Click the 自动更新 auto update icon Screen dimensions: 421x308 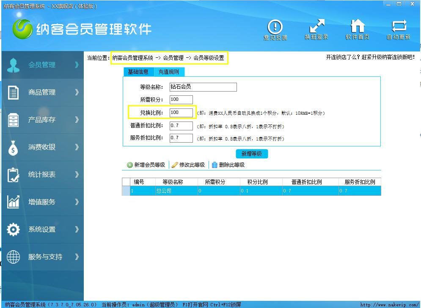click(x=399, y=27)
